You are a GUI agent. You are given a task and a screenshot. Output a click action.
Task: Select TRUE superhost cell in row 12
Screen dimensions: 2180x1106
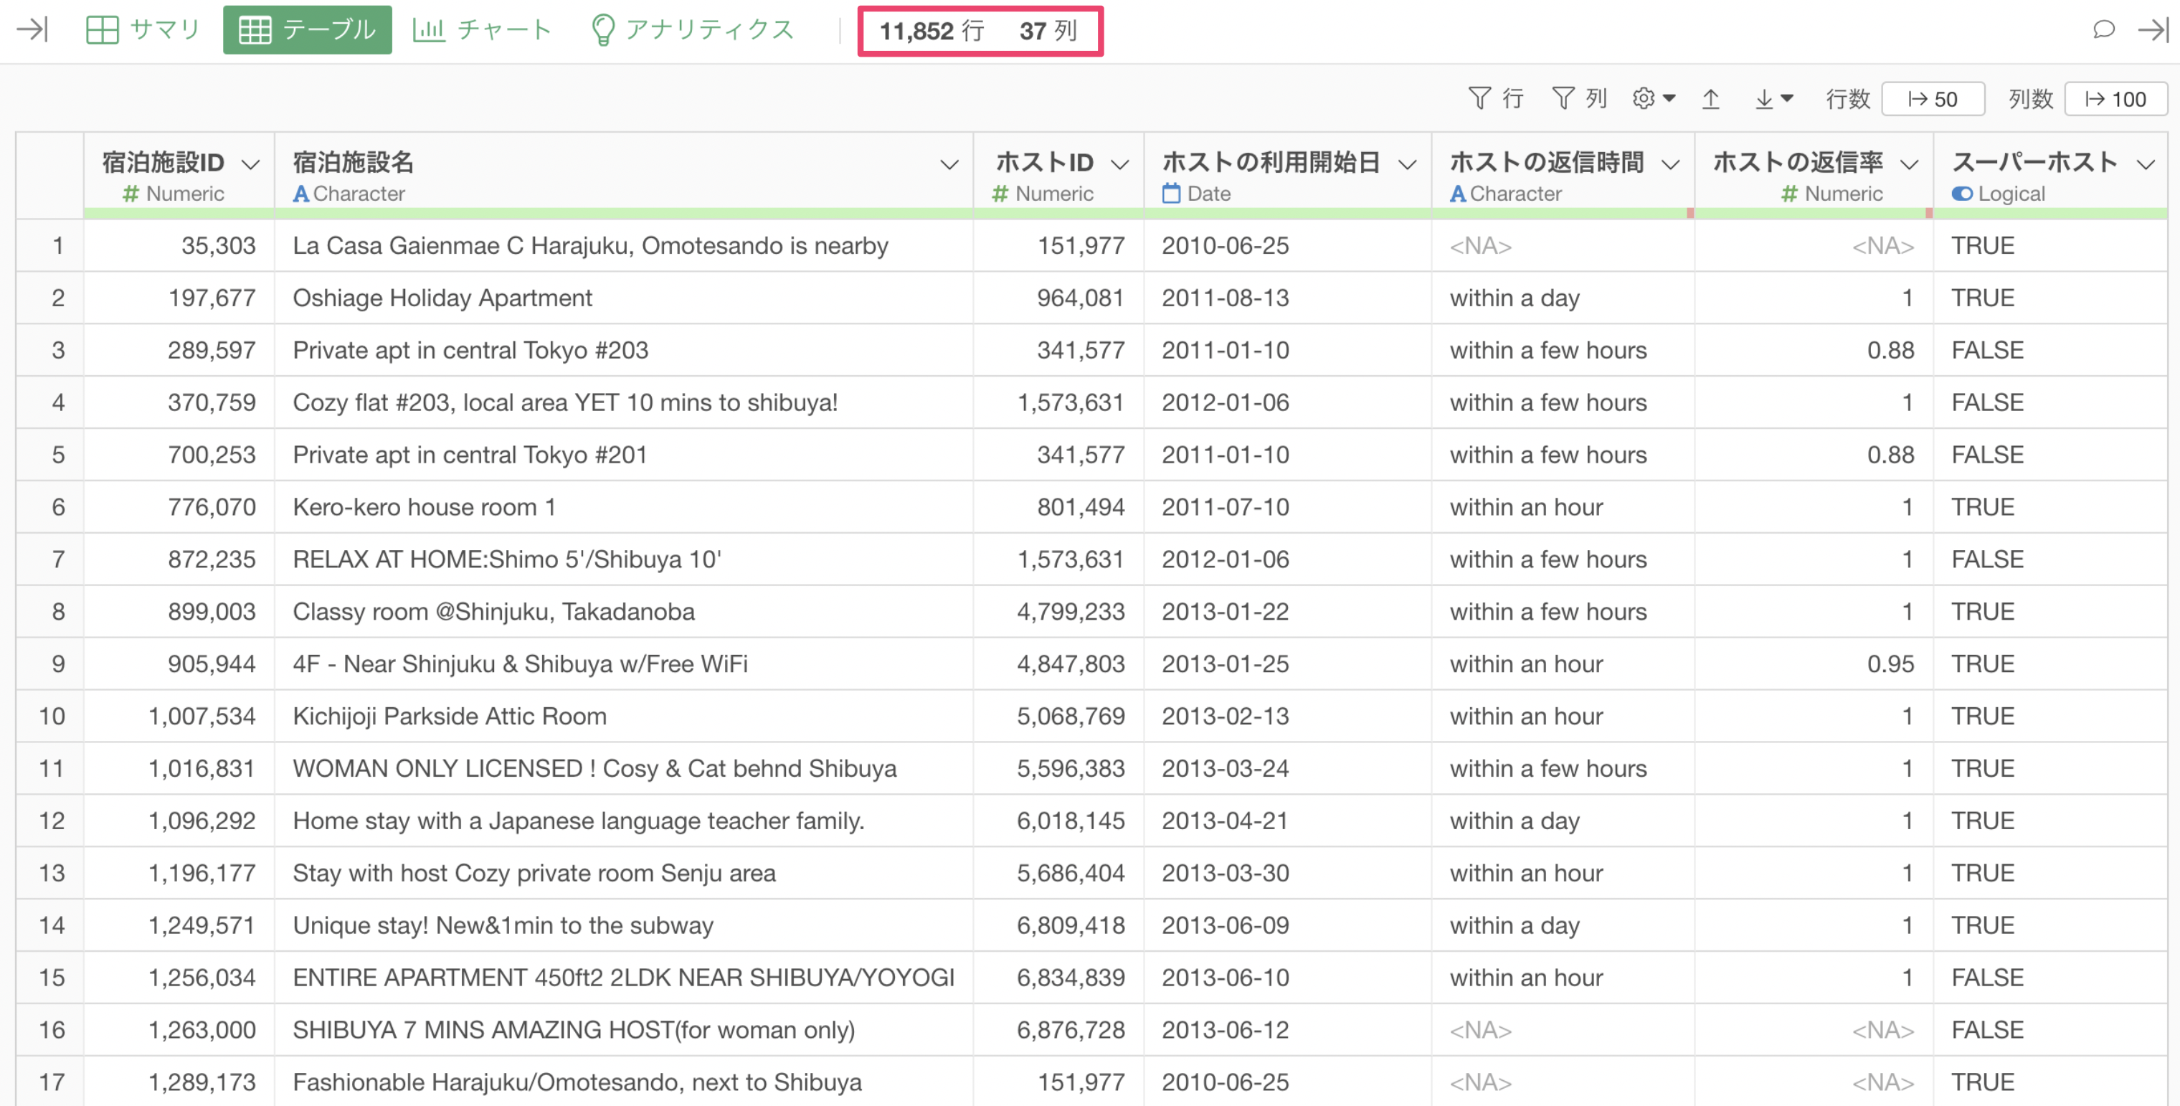click(x=2050, y=821)
